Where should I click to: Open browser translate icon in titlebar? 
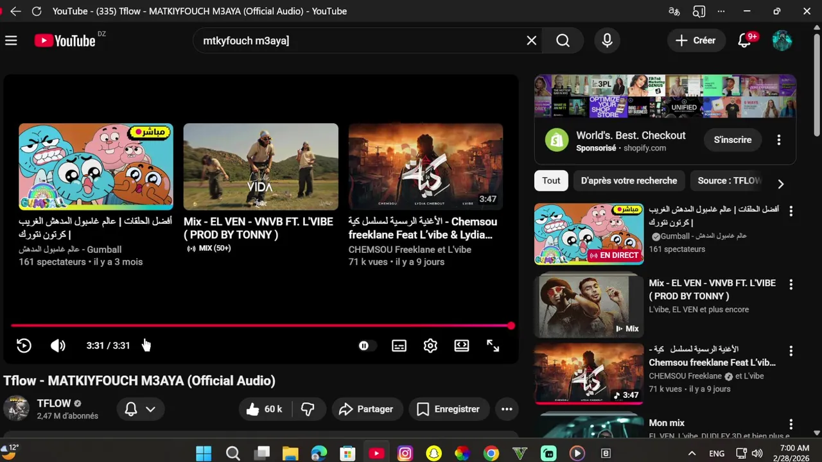(x=674, y=11)
